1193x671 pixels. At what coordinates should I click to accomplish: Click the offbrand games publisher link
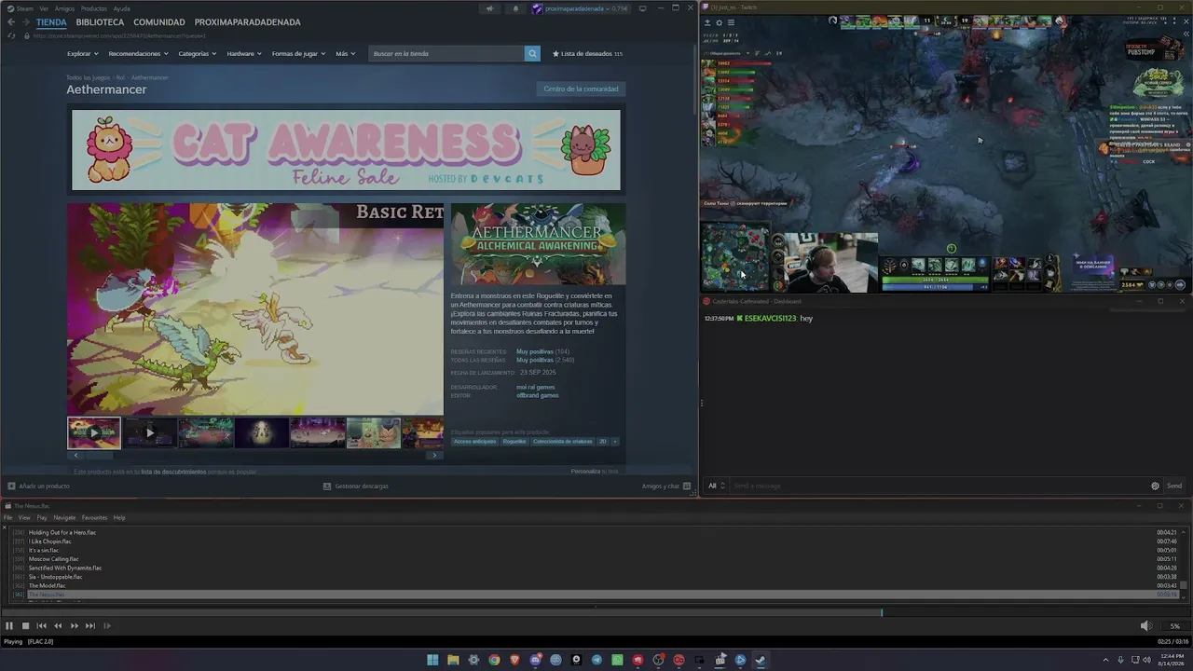coord(537,395)
